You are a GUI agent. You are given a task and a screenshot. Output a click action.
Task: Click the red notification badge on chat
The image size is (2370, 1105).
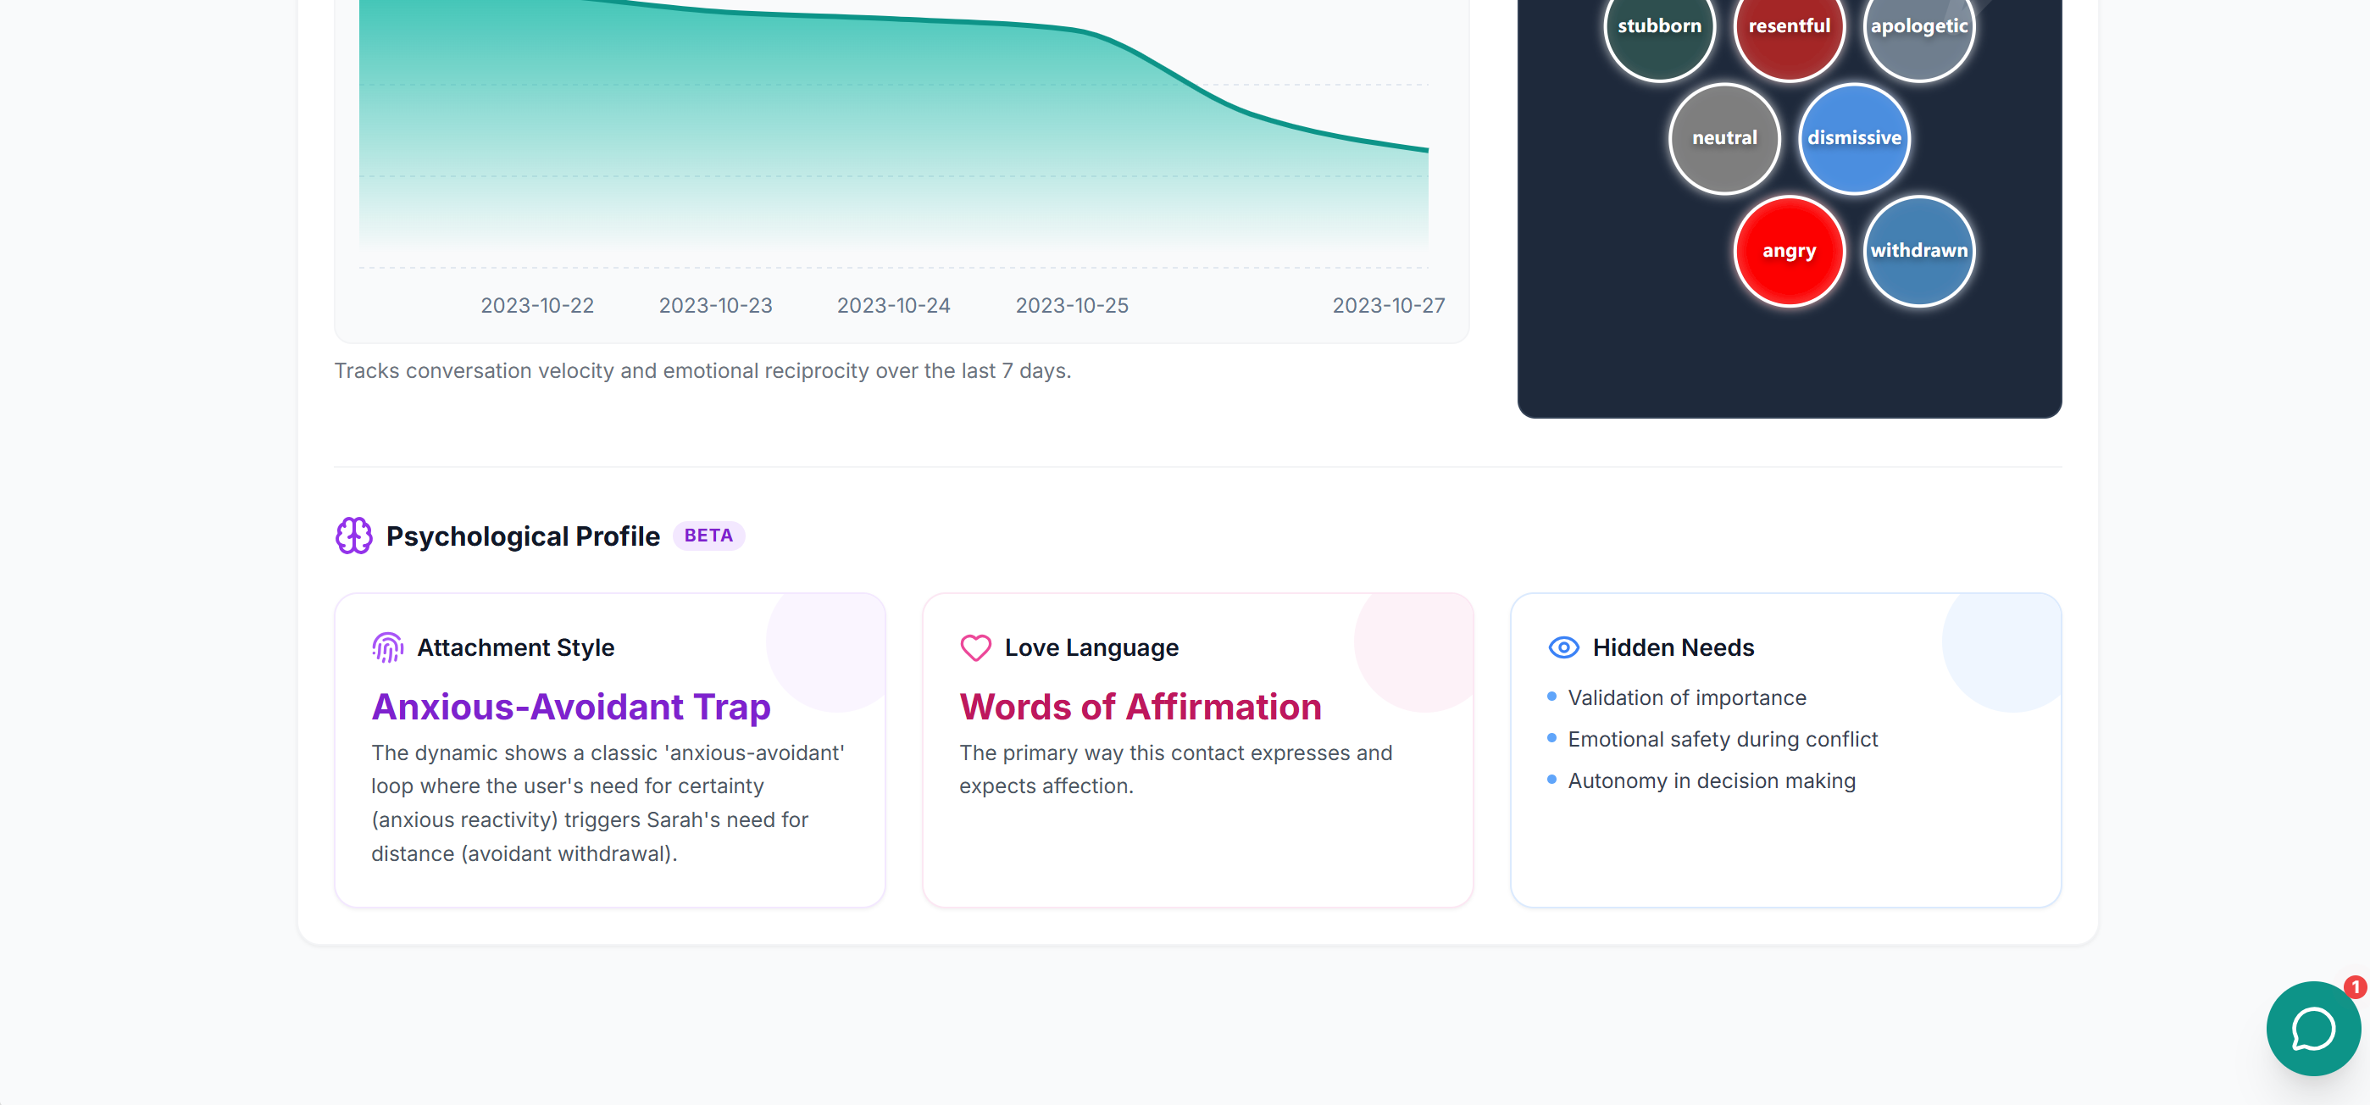point(2355,987)
